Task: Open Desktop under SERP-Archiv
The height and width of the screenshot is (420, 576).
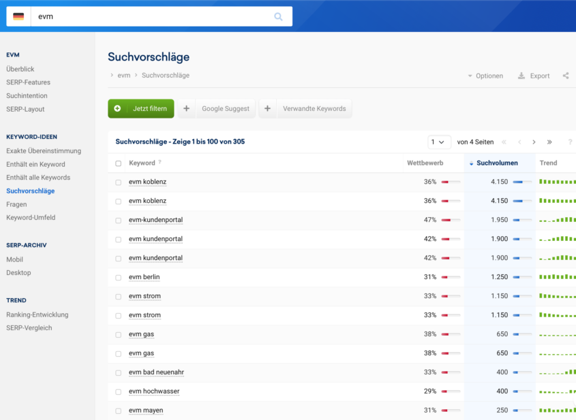Action: tap(18, 272)
